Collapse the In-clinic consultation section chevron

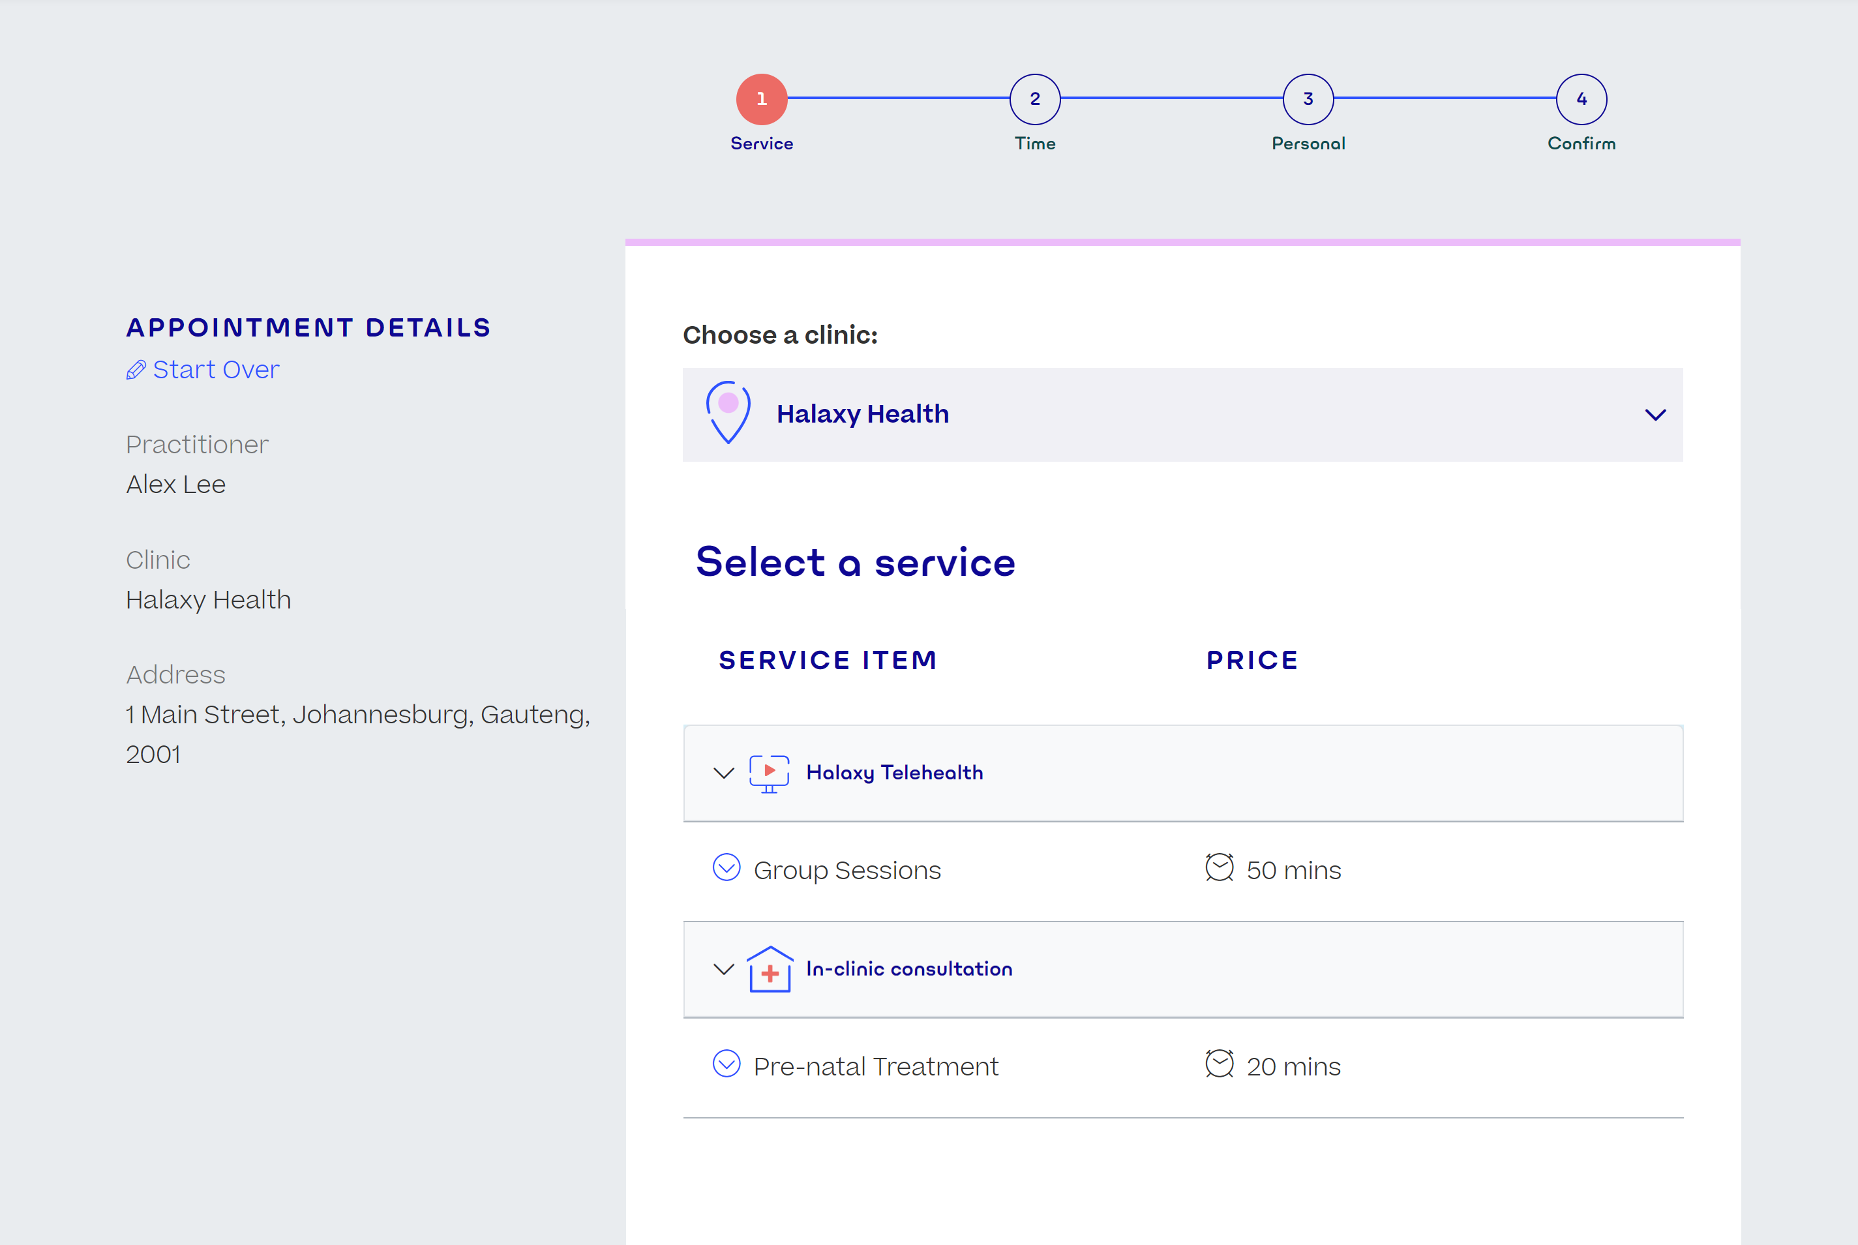[723, 968]
